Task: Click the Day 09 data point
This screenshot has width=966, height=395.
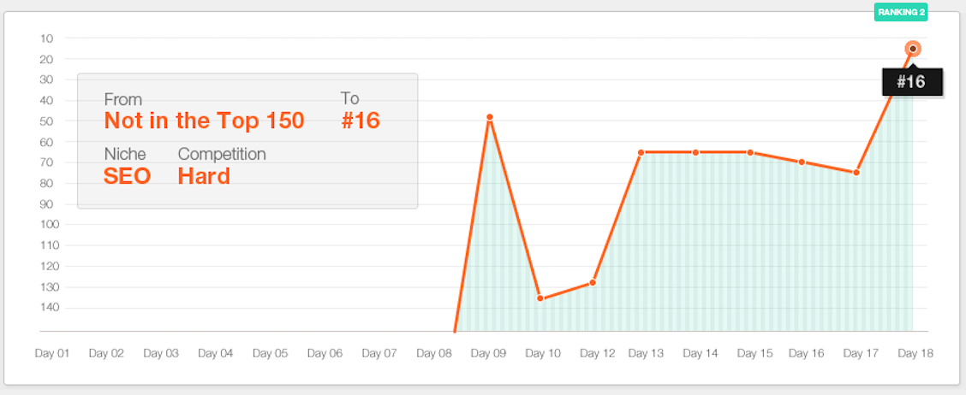Action: pyautogui.click(x=490, y=117)
